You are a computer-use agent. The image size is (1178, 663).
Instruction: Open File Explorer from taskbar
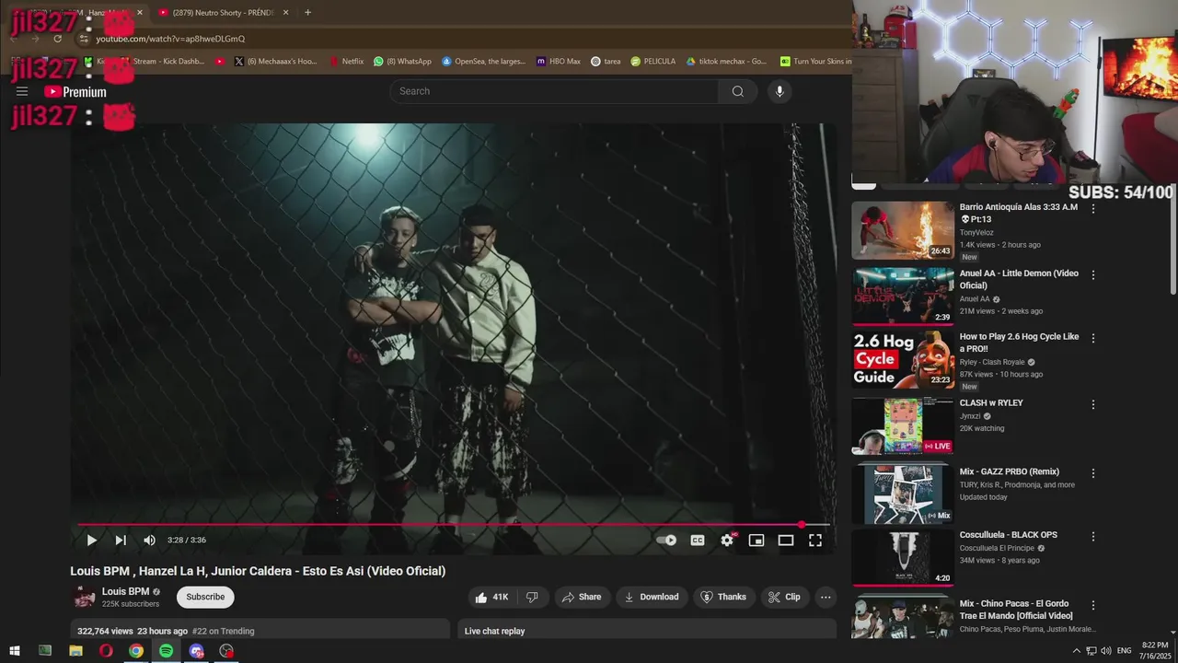point(75,651)
